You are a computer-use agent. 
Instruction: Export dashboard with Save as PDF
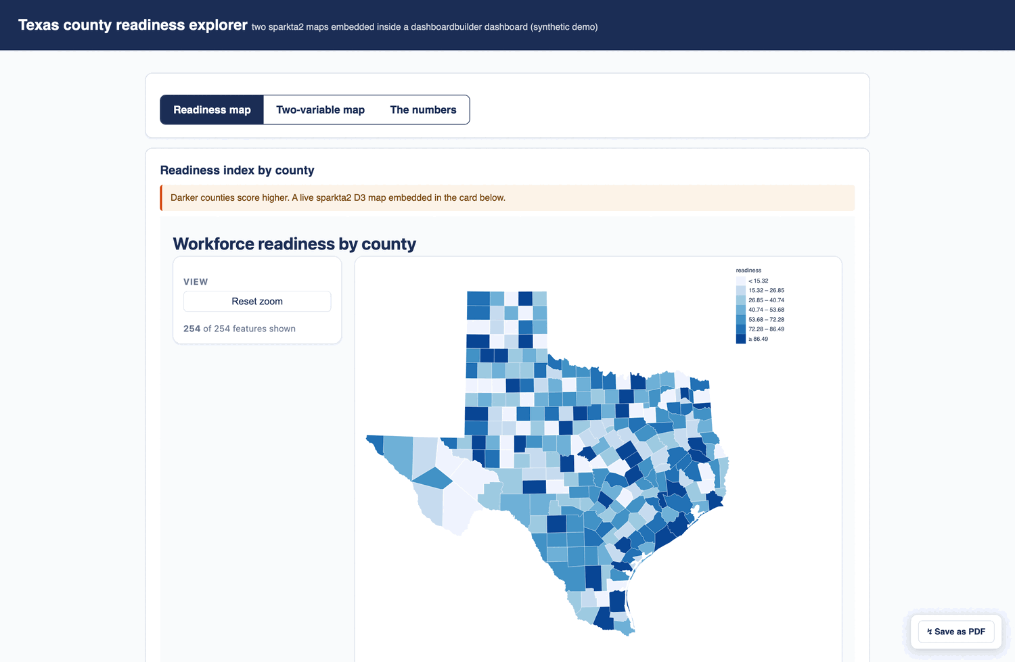coord(956,632)
